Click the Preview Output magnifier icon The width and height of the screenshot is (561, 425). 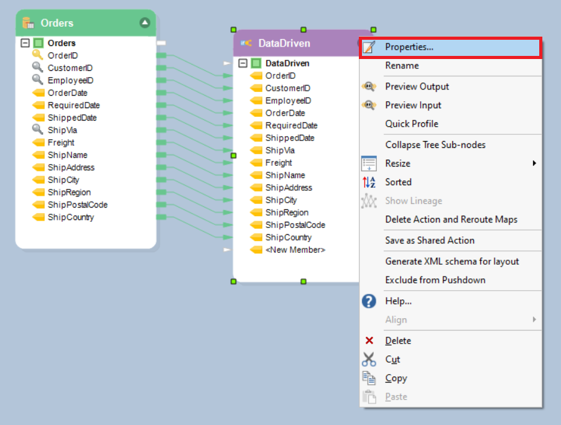369,86
